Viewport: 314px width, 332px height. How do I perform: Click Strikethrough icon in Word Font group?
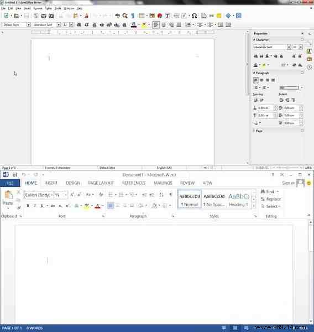pos(53,206)
